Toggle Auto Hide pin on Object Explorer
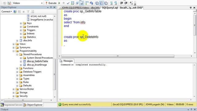 [x=51, y=7]
